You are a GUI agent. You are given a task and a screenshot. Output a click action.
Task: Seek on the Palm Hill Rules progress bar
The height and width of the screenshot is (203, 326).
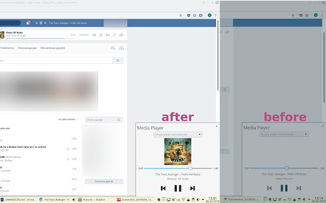click(x=41, y=39)
